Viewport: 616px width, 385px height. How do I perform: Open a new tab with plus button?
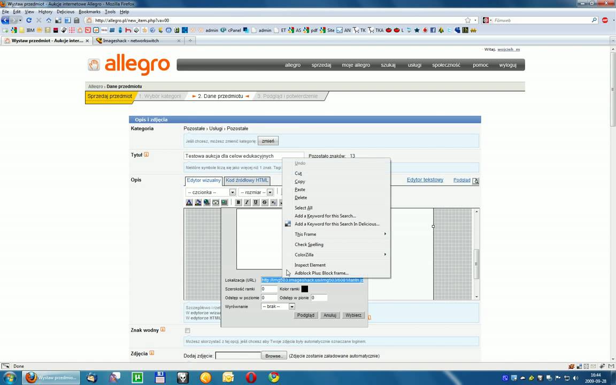(190, 41)
